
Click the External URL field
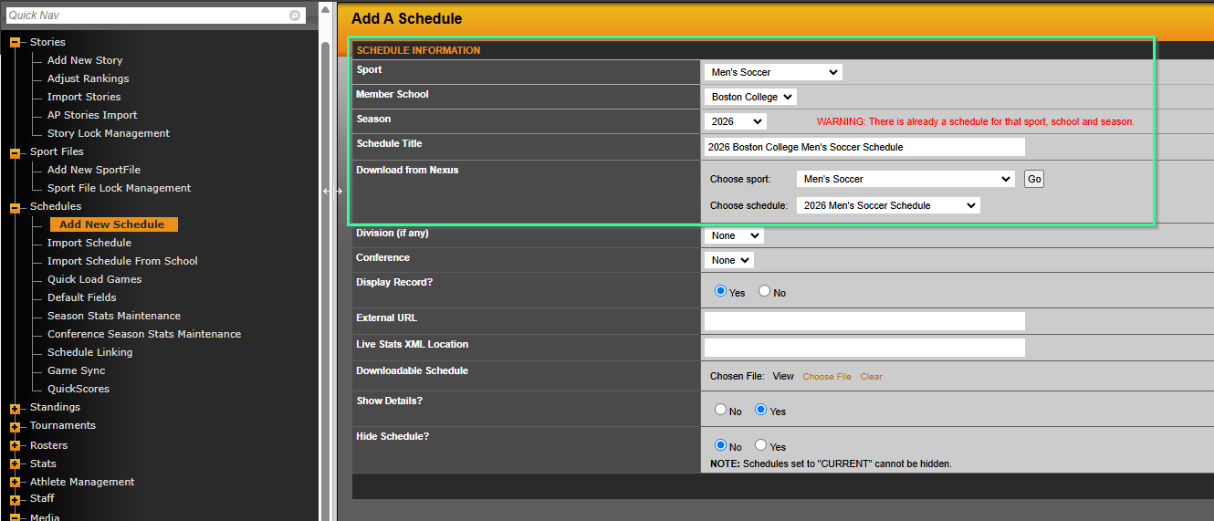coord(864,321)
